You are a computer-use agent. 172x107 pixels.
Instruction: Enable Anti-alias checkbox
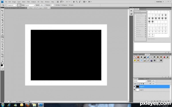click(x=55, y=5)
